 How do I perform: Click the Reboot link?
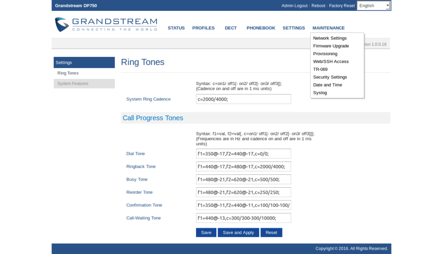pyautogui.click(x=318, y=6)
